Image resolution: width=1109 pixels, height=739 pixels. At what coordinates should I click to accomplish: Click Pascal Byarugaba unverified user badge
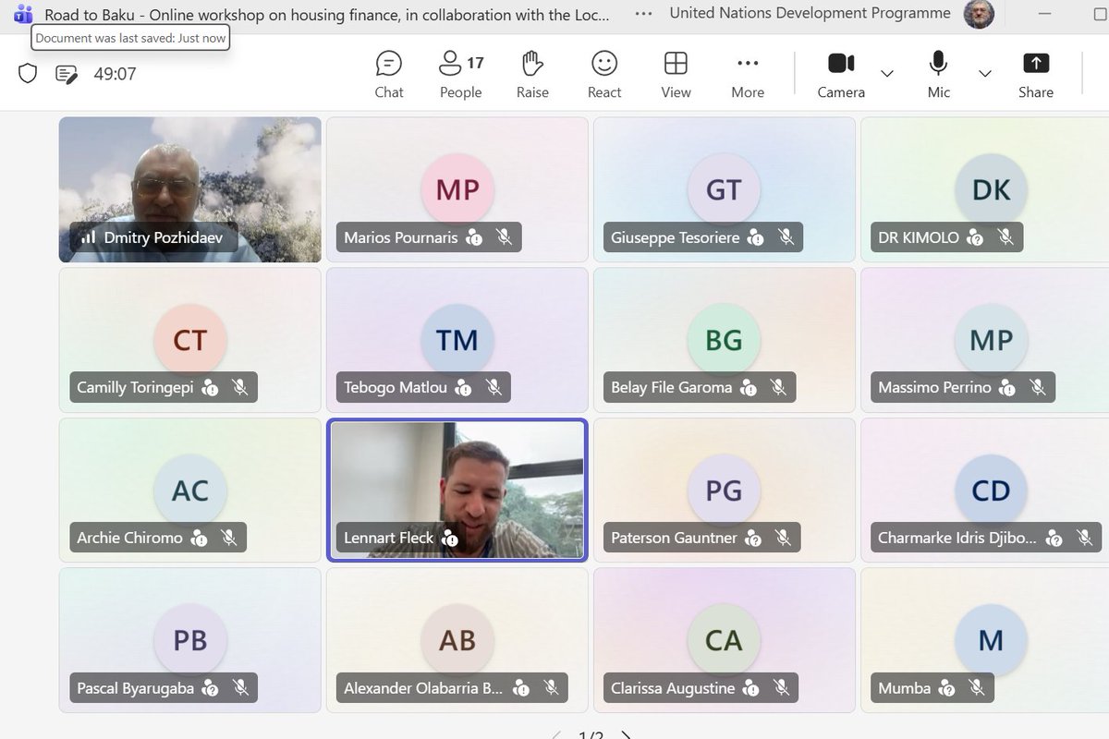211,688
